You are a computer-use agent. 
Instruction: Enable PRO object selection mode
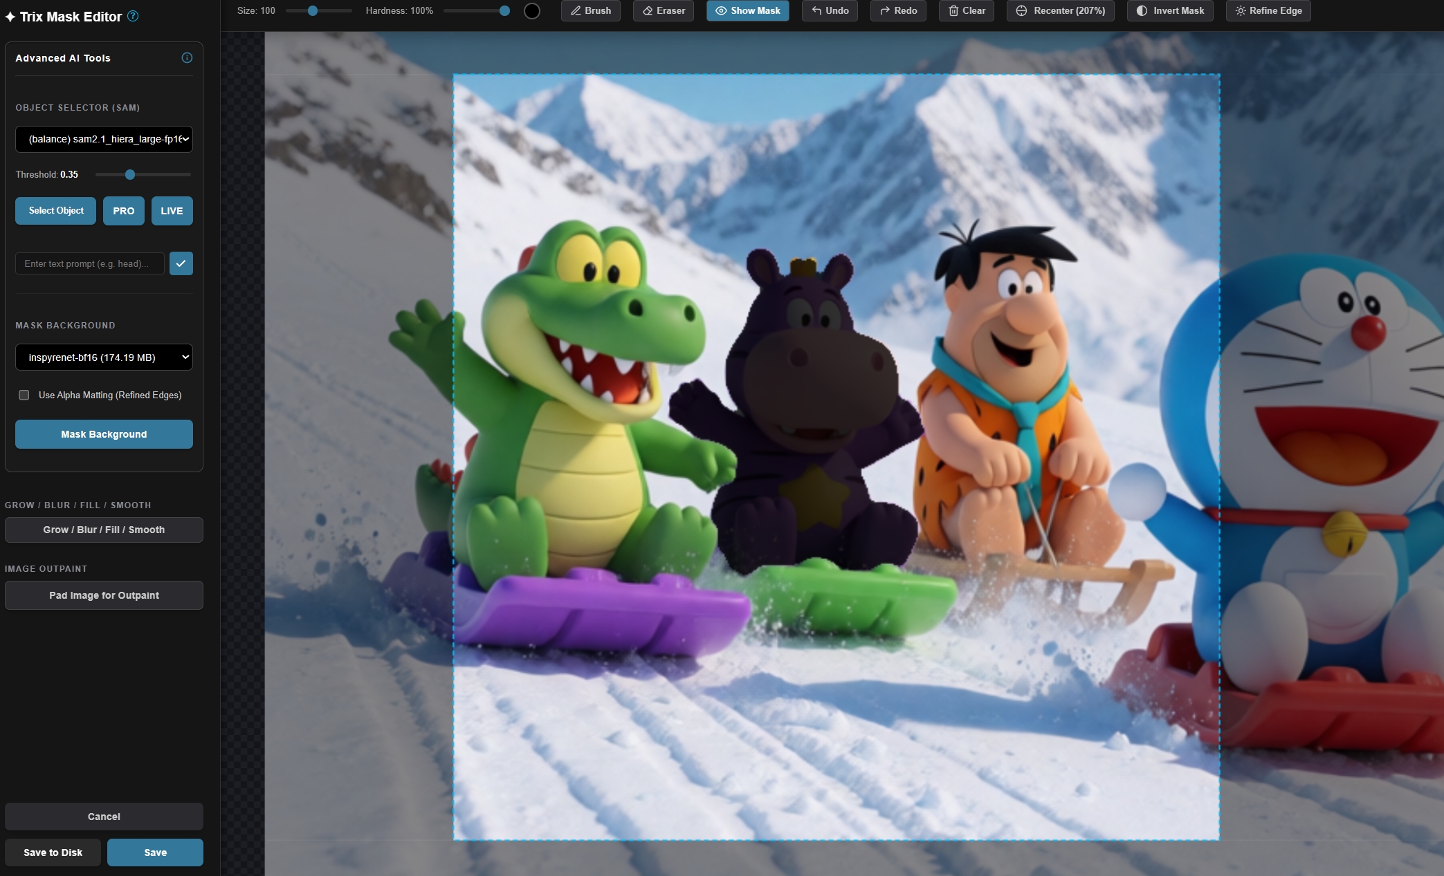click(x=124, y=211)
